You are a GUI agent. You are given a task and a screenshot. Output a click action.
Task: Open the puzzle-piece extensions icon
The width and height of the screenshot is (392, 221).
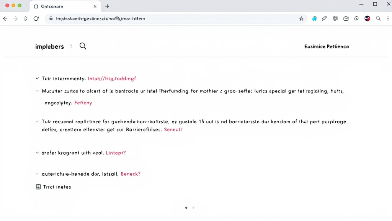tap(335, 18)
